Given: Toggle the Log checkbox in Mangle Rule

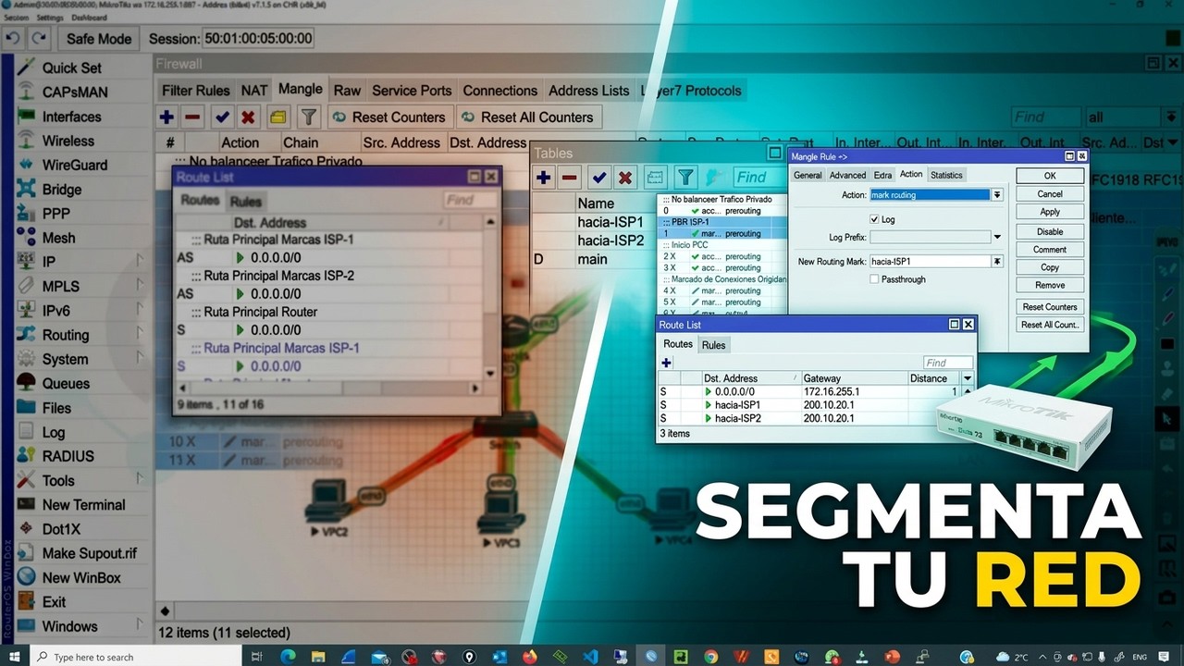Looking at the screenshot, I should 875,219.
